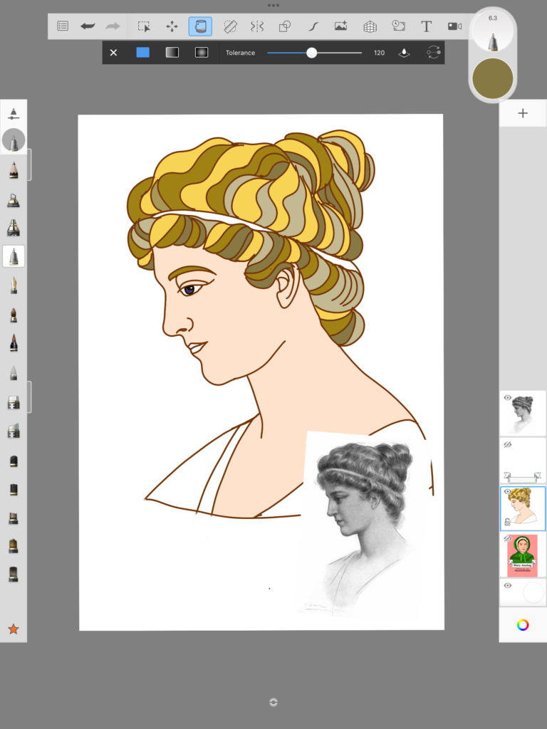Click the Tolerance slider handle

coord(312,53)
